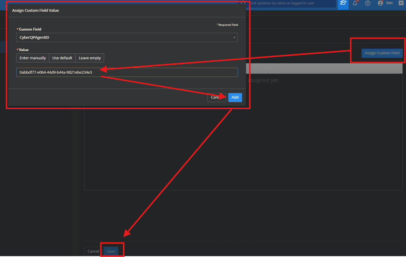Click Save at the bottom of the page
The image size is (406, 257).
point(111,251)
